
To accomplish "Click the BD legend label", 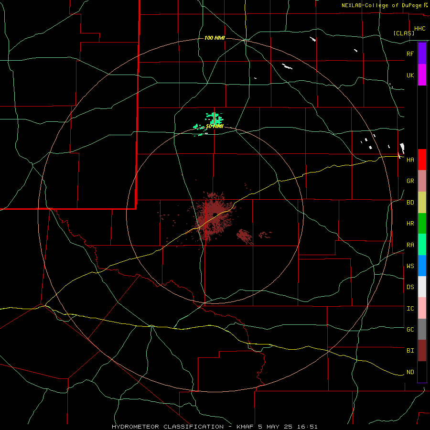I will 410,203.
